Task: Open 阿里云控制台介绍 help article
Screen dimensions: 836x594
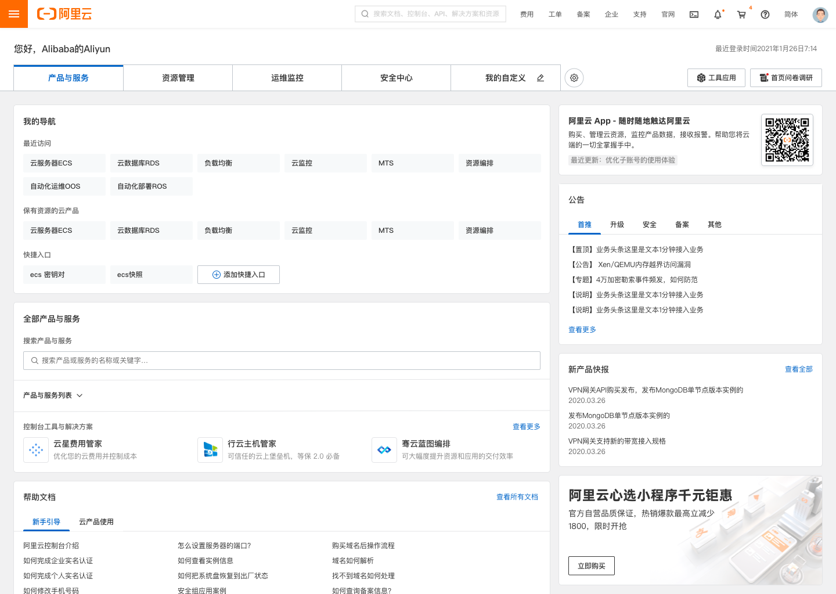Action: tap(51, 546)
